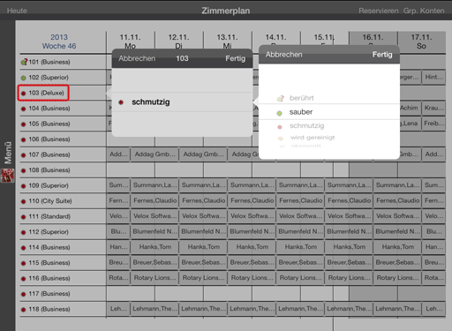Open the schmutzig status row for room 103
The width and height of the screenshot is (452, 331).
coord(182,102)
